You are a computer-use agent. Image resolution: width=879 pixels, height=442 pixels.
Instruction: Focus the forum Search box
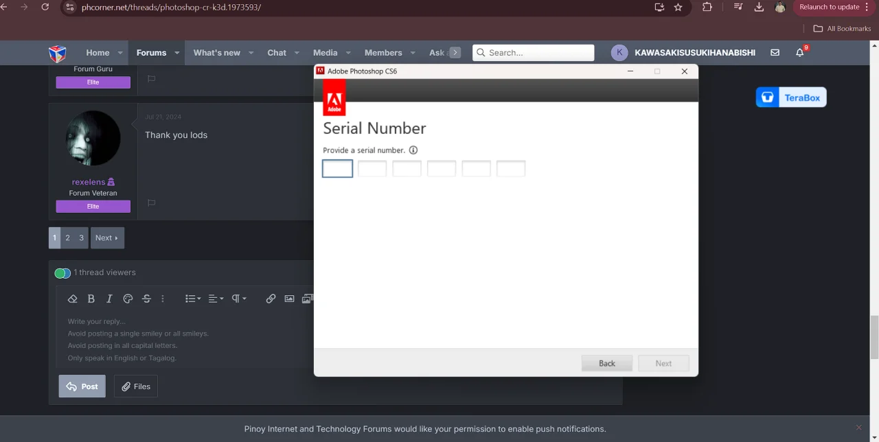[534, 53]
